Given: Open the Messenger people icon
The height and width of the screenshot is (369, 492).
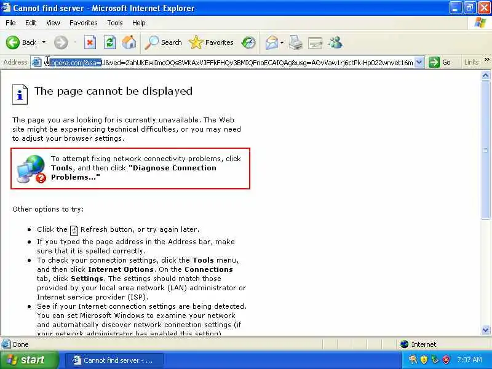Looking at the screenshot, I should (335, 42).
